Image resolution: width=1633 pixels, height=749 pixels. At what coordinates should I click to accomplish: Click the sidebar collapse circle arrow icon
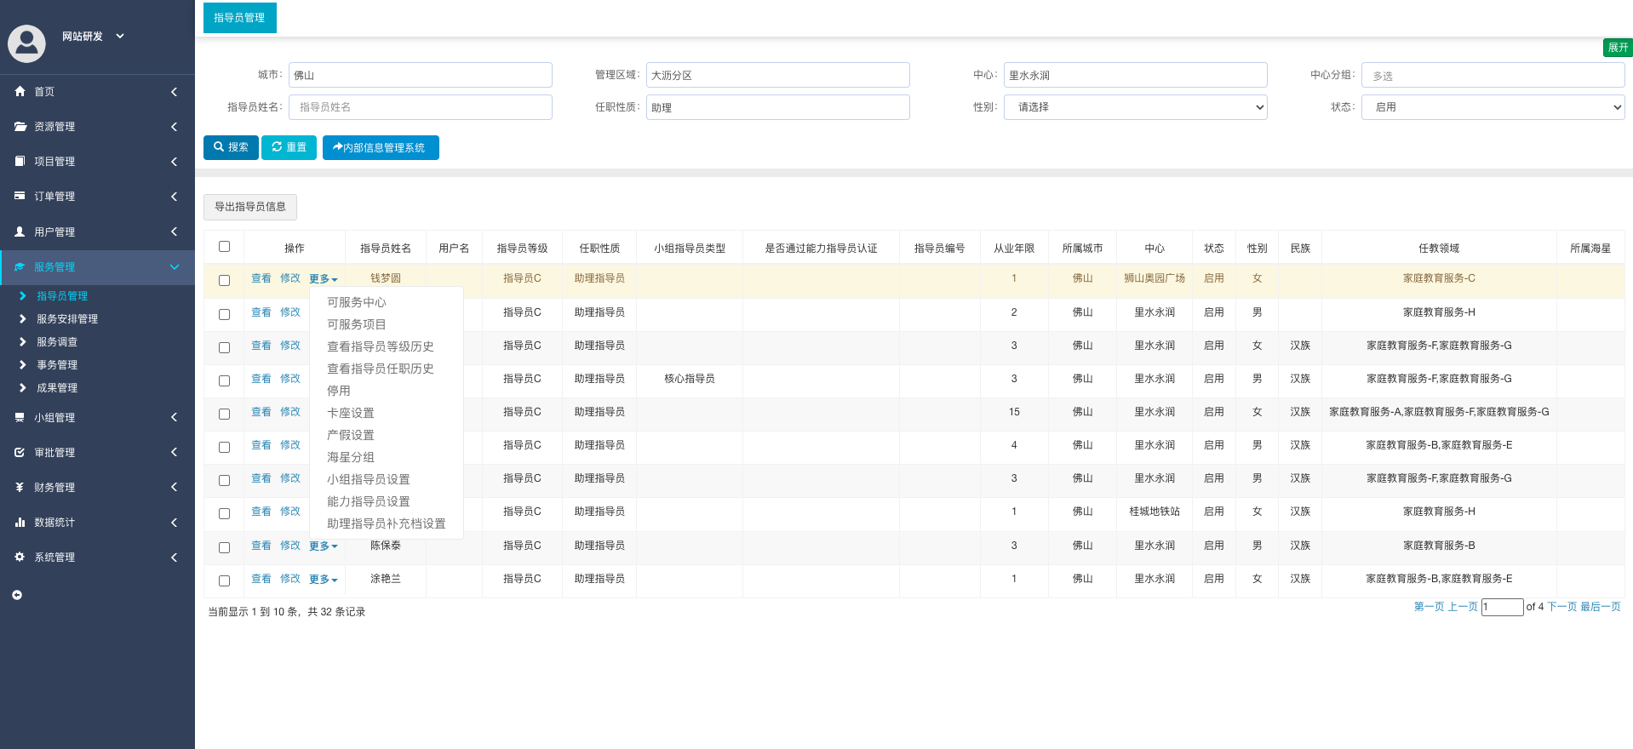[x=17, y=595]
